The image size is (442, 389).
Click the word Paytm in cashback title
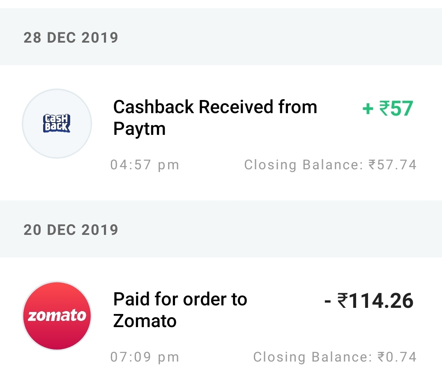(x=139, y=129)
